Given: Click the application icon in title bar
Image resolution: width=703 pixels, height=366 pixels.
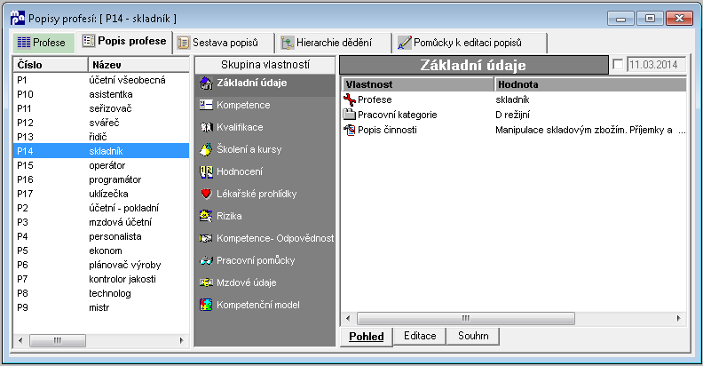Looking at the screenshot, I should pyautogui.click(x=18, y=18).
